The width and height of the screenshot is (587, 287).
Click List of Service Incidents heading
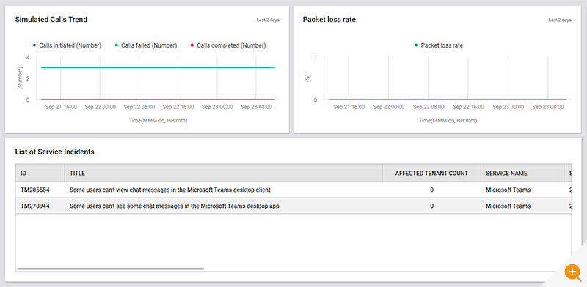54,152
